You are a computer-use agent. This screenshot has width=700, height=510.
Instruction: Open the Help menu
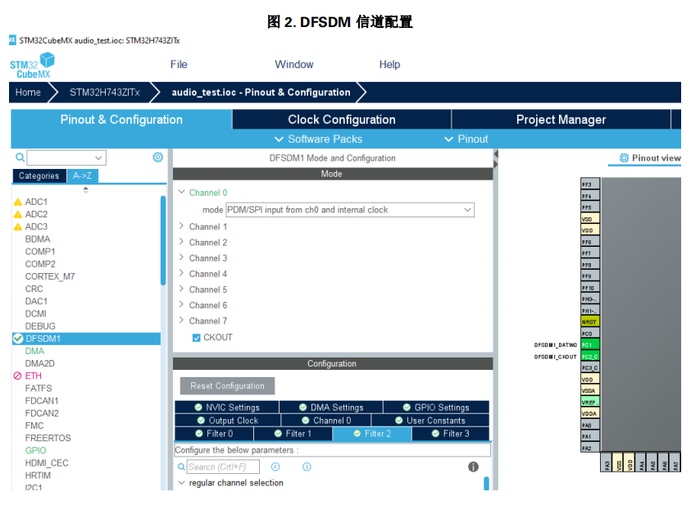[x=389, y=64]
